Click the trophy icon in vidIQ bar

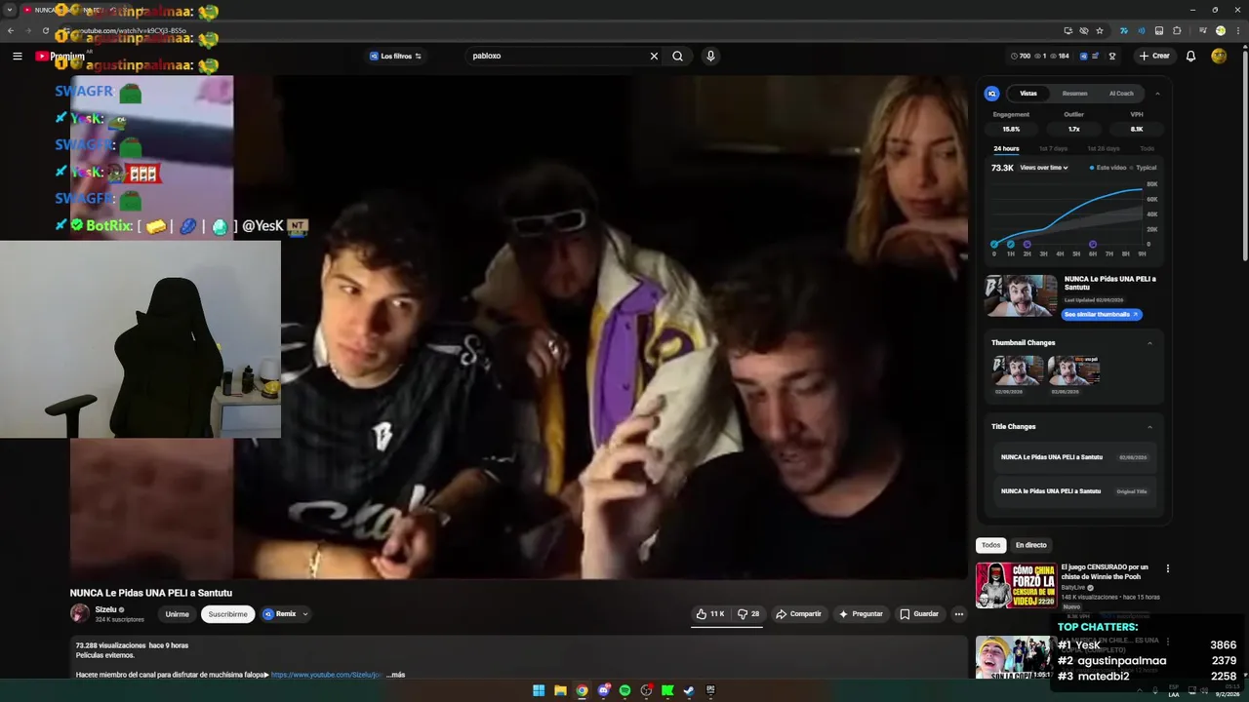[1111, 56]
